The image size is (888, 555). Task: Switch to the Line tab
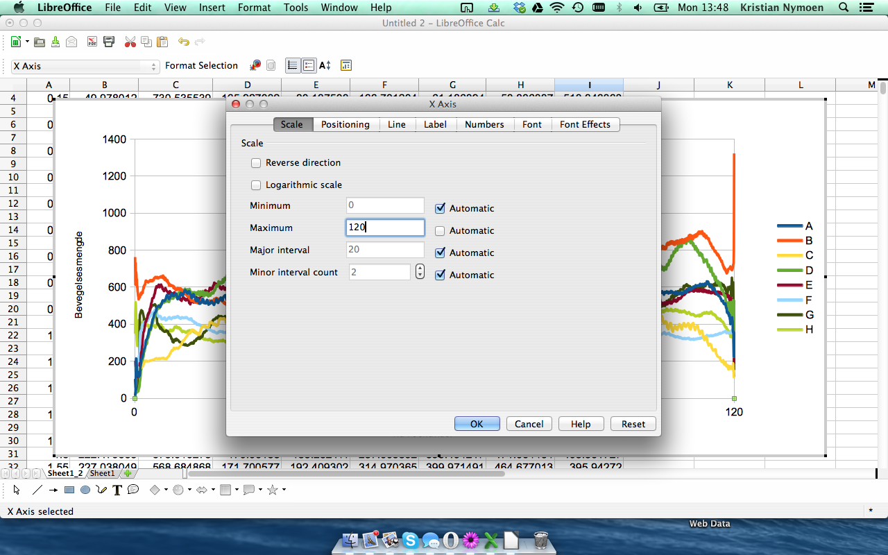(397, 124)
